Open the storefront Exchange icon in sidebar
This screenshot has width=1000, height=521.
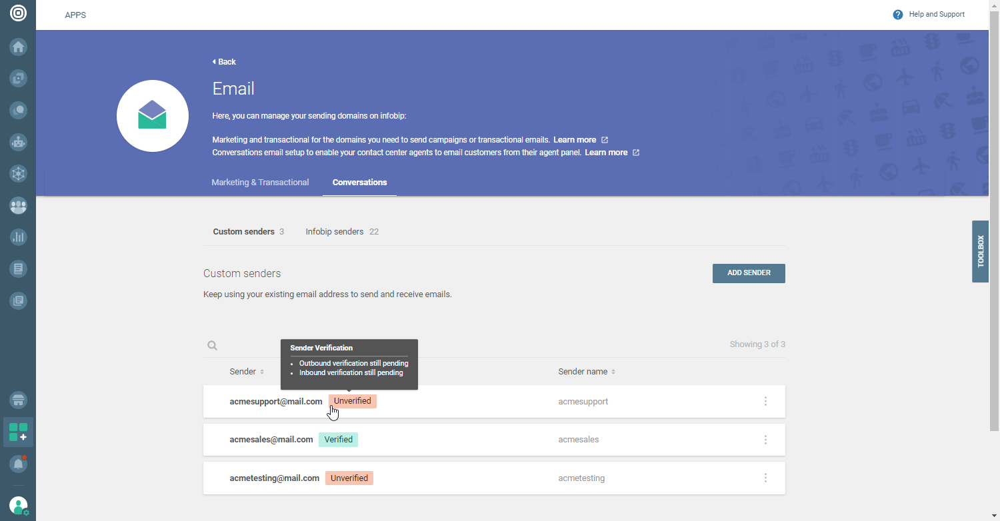(x=18, y=400)
